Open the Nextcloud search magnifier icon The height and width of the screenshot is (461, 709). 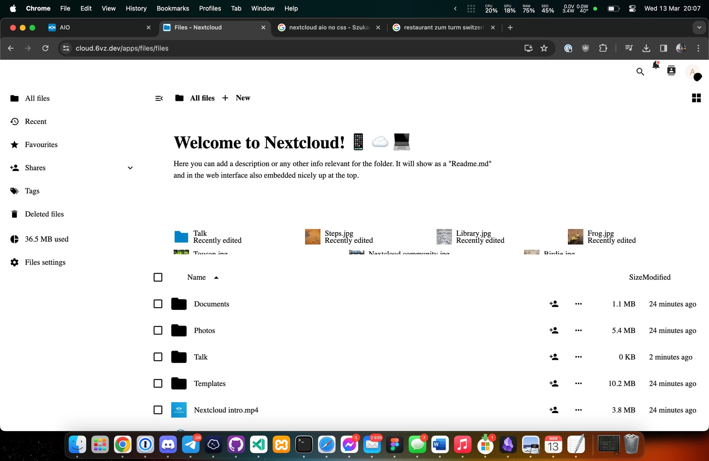click(x=640, y=72)
